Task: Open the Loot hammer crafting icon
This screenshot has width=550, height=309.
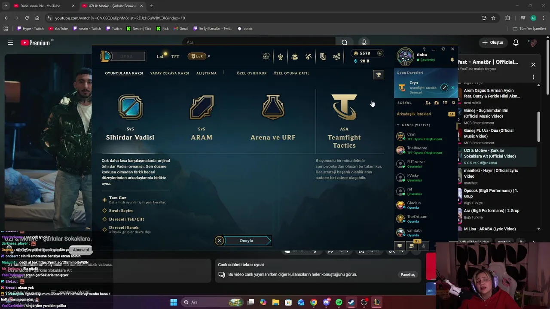Action: pyautogui.click(x=309, y=56)
